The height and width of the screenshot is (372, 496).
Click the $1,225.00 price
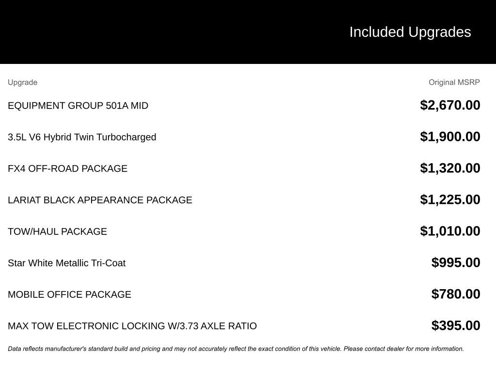(x=450, y=200)
